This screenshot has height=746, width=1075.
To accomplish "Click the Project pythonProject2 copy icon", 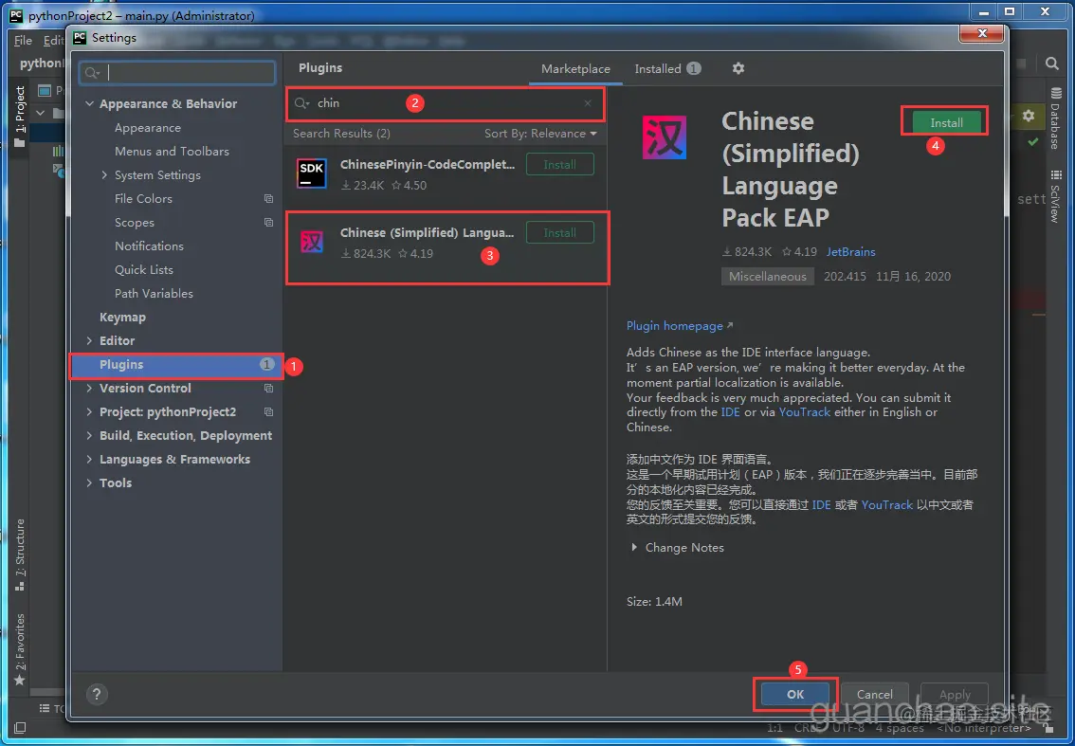I will tap(269, 412).
